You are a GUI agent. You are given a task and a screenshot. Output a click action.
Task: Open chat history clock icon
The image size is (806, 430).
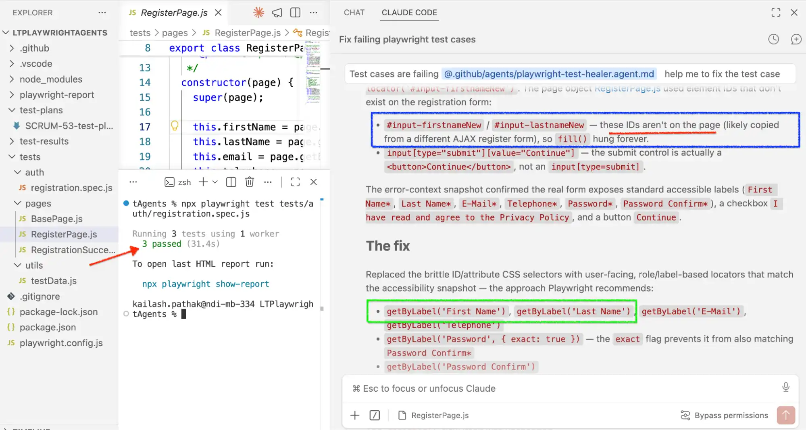click(x=773, y=39)
